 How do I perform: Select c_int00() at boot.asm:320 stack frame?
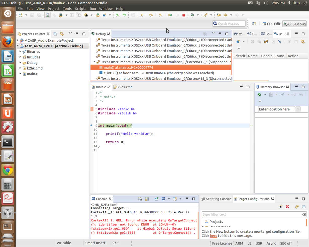[x=161, y=73]
